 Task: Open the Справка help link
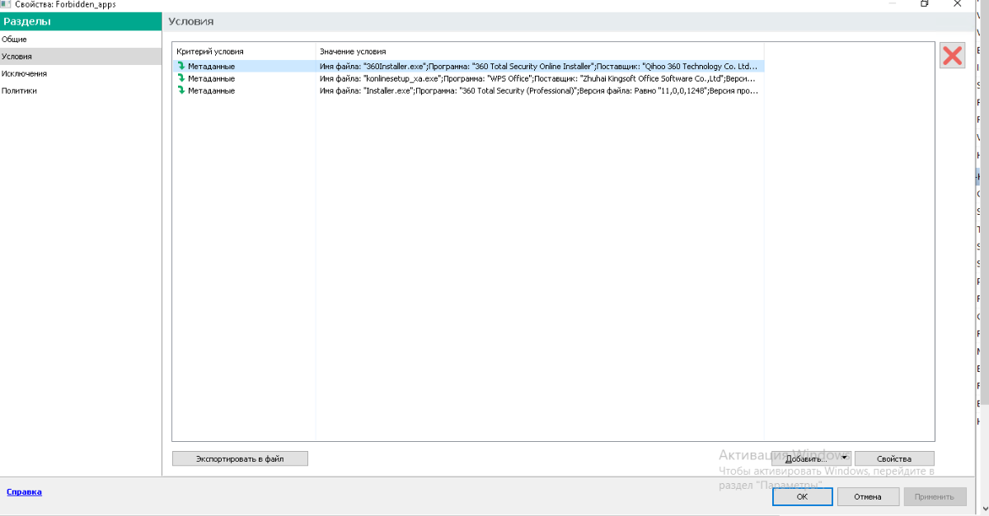pos(24,492)
